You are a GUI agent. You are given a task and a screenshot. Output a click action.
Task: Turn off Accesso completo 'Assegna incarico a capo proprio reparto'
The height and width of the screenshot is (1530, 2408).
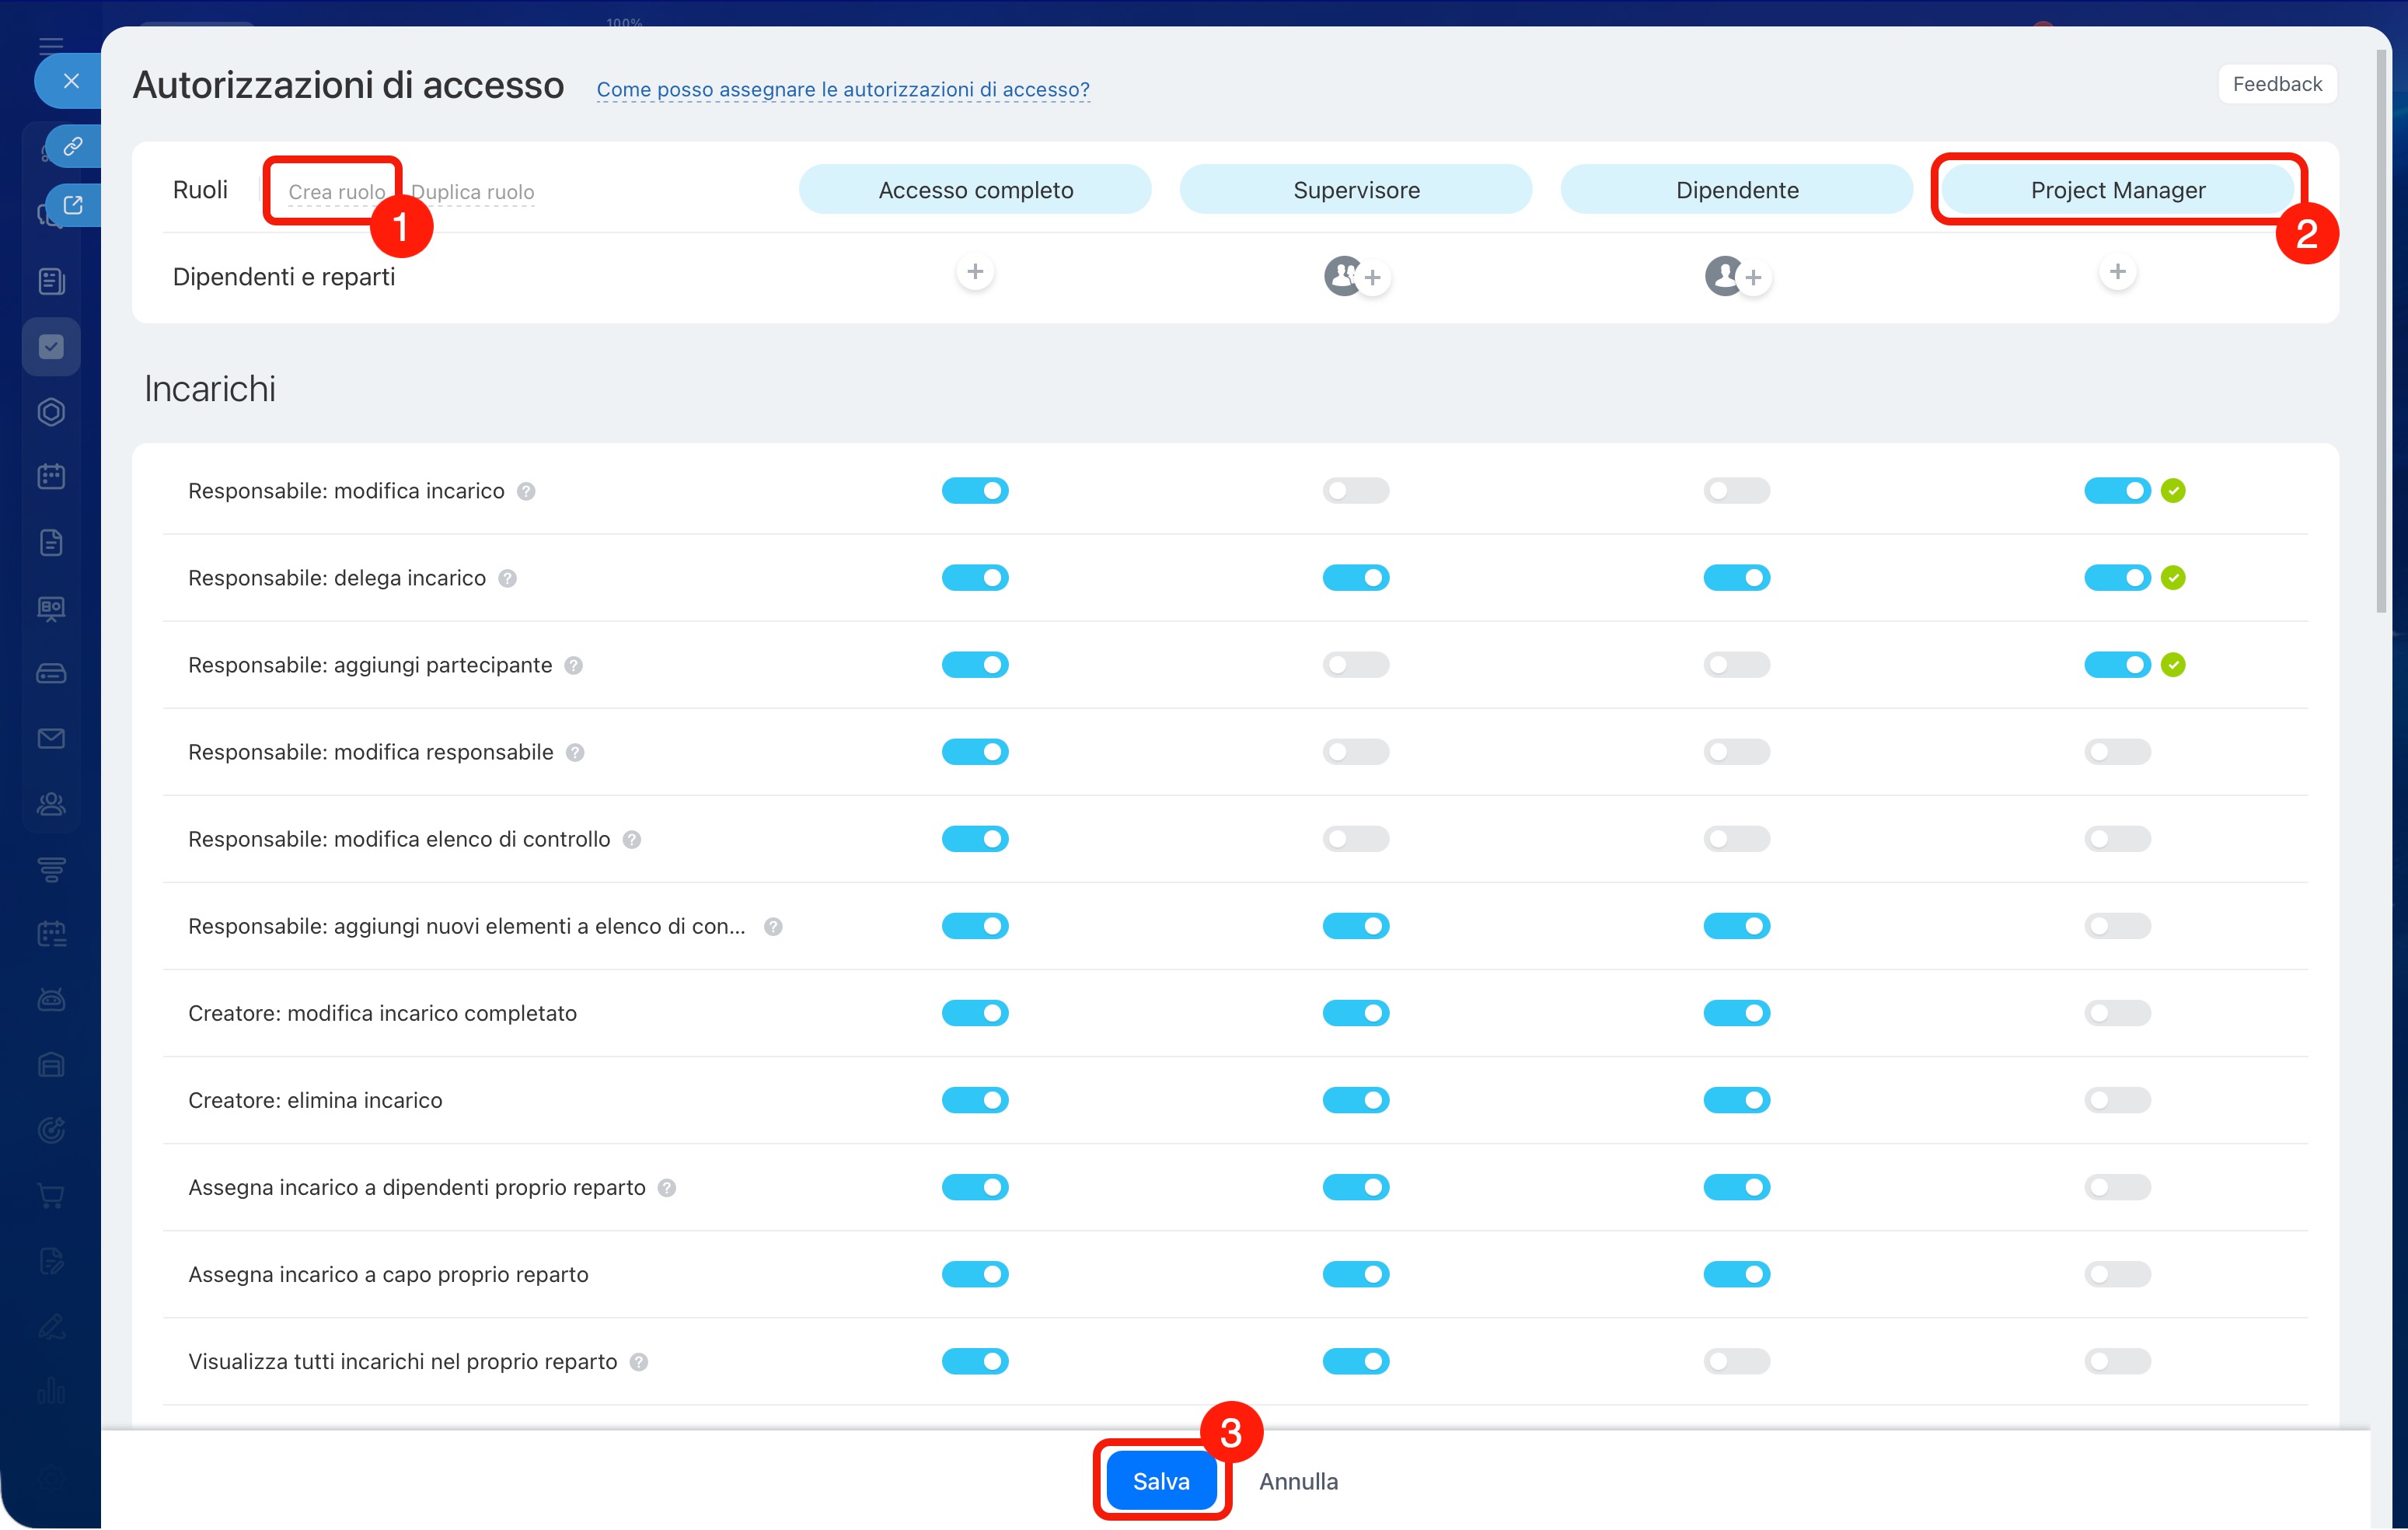[x=975, y=1275]
